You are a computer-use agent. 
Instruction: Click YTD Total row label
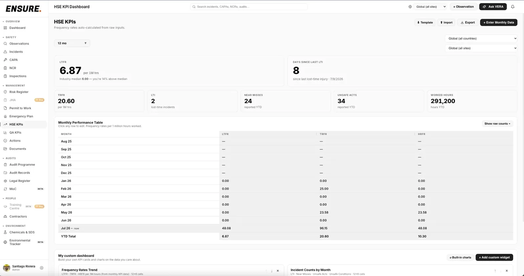click(68, 236)
